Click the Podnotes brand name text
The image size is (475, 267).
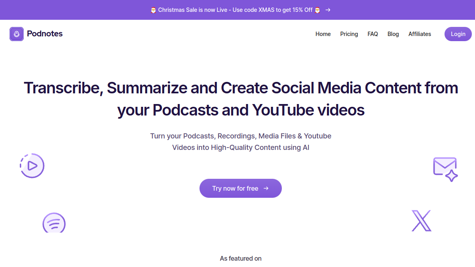click(x=45, y=34)
